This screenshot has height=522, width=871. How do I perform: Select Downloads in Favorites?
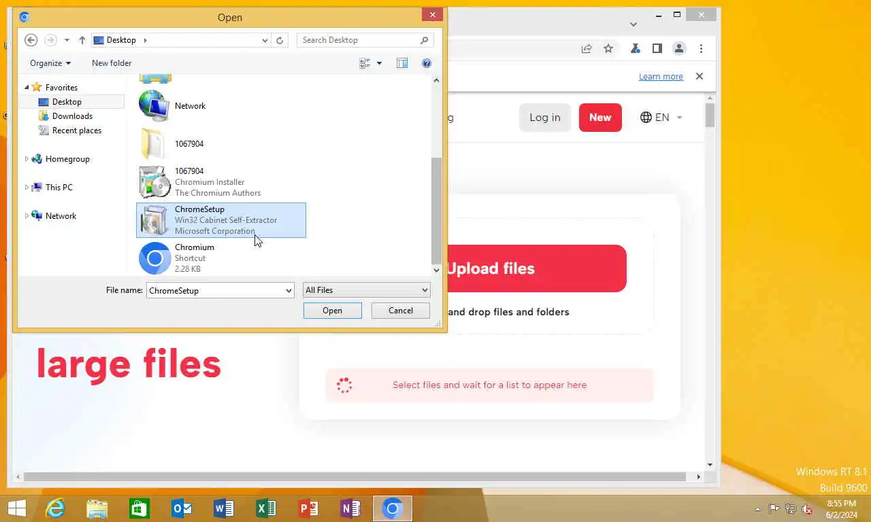pos(72,116)
